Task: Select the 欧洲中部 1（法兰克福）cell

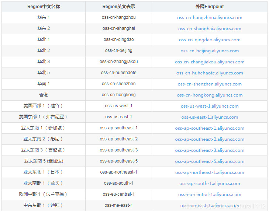Action: (44, 194)
